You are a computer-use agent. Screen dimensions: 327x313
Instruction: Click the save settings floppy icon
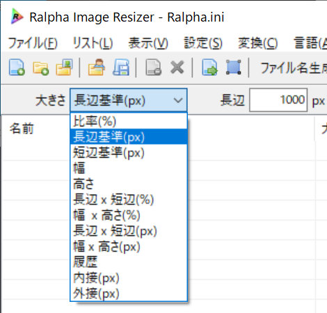121,67
